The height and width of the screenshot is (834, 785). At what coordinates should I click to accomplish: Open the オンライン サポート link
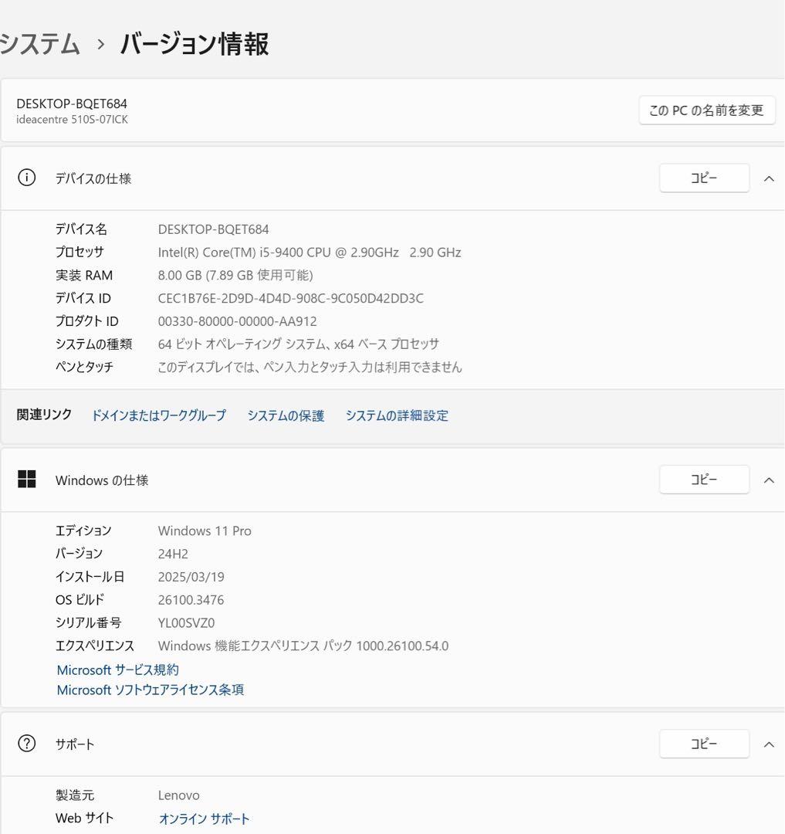click(204, 819)
